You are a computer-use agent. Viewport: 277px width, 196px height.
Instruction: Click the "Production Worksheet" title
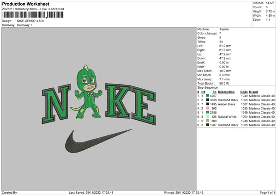click(25, 4)
